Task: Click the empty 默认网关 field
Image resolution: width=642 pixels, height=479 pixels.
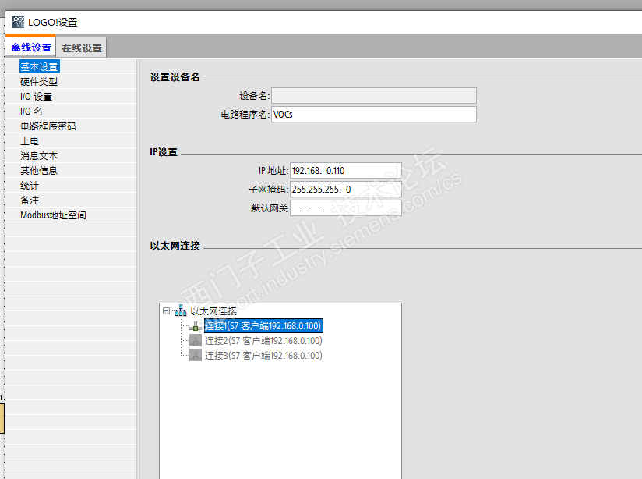Action: 346,208
